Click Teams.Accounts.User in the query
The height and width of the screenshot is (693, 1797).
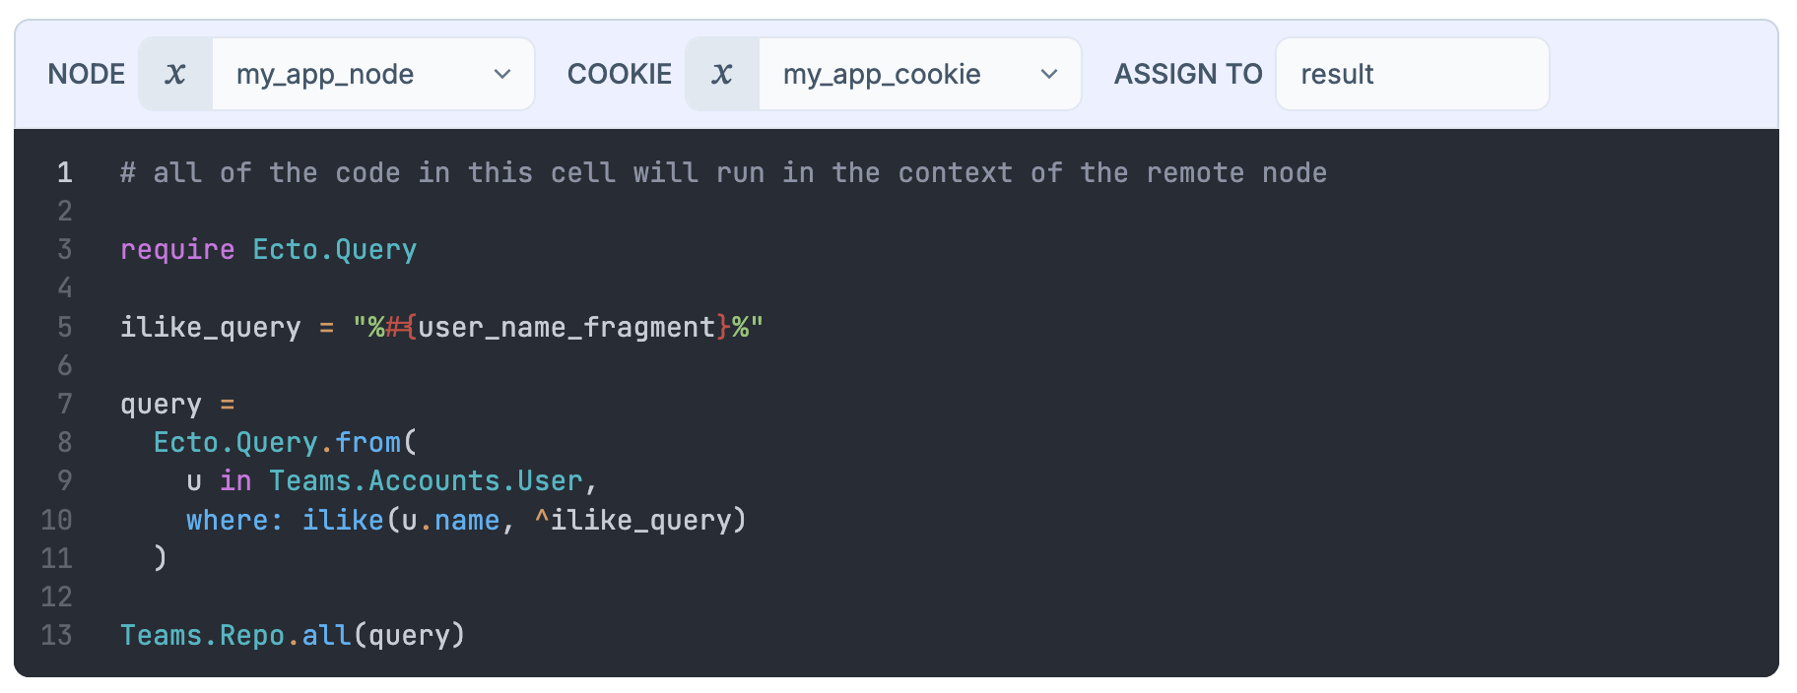point(426,481)
